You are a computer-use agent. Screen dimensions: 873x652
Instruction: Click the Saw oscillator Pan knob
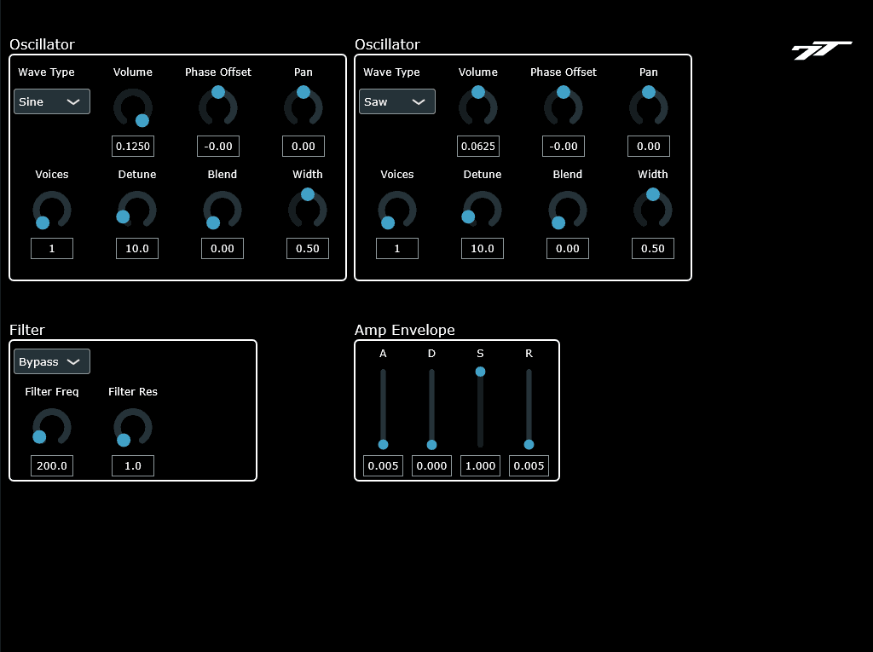(649, 106)
